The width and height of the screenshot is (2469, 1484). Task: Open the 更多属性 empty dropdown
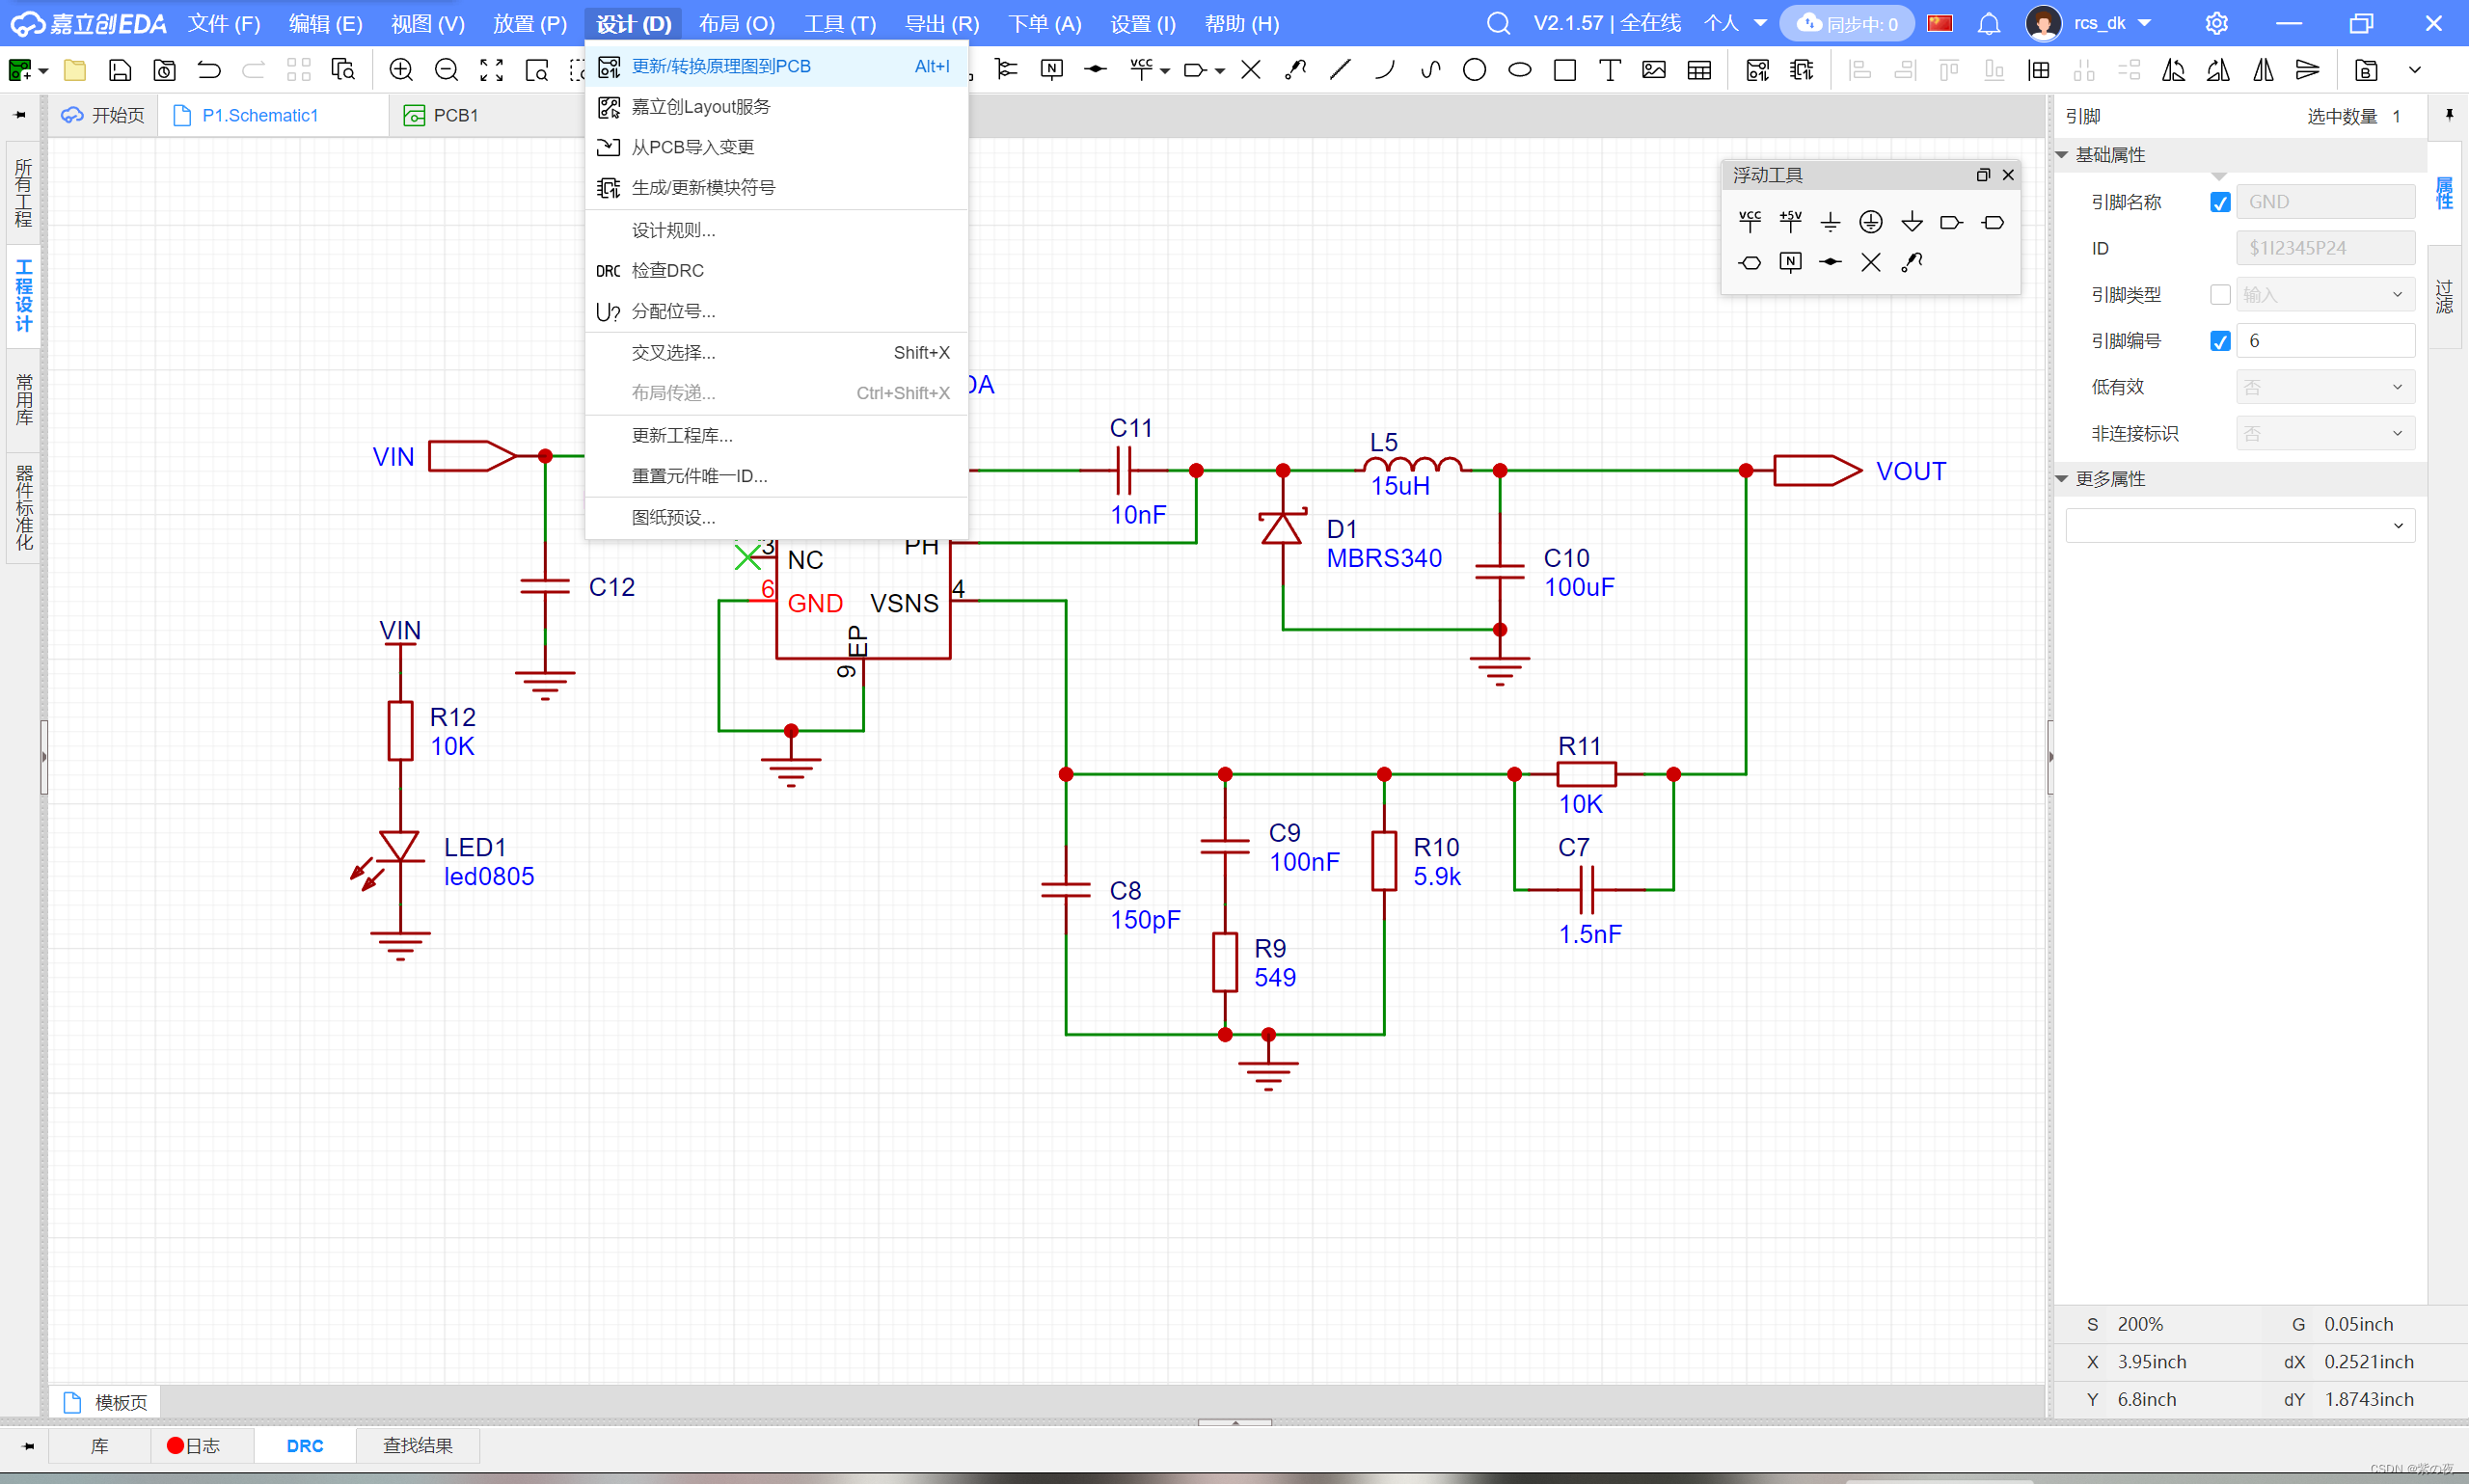pyautogui.click(x=2239, y=526)
